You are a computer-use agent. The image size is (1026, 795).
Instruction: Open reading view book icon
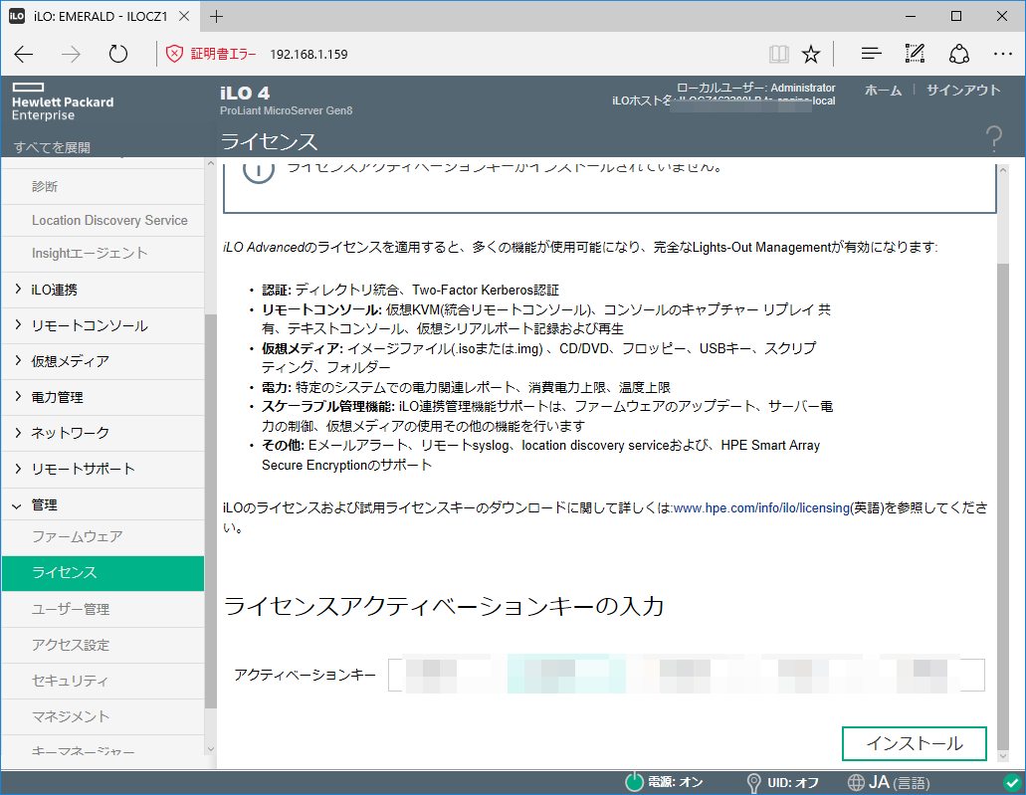click(778, 54)
